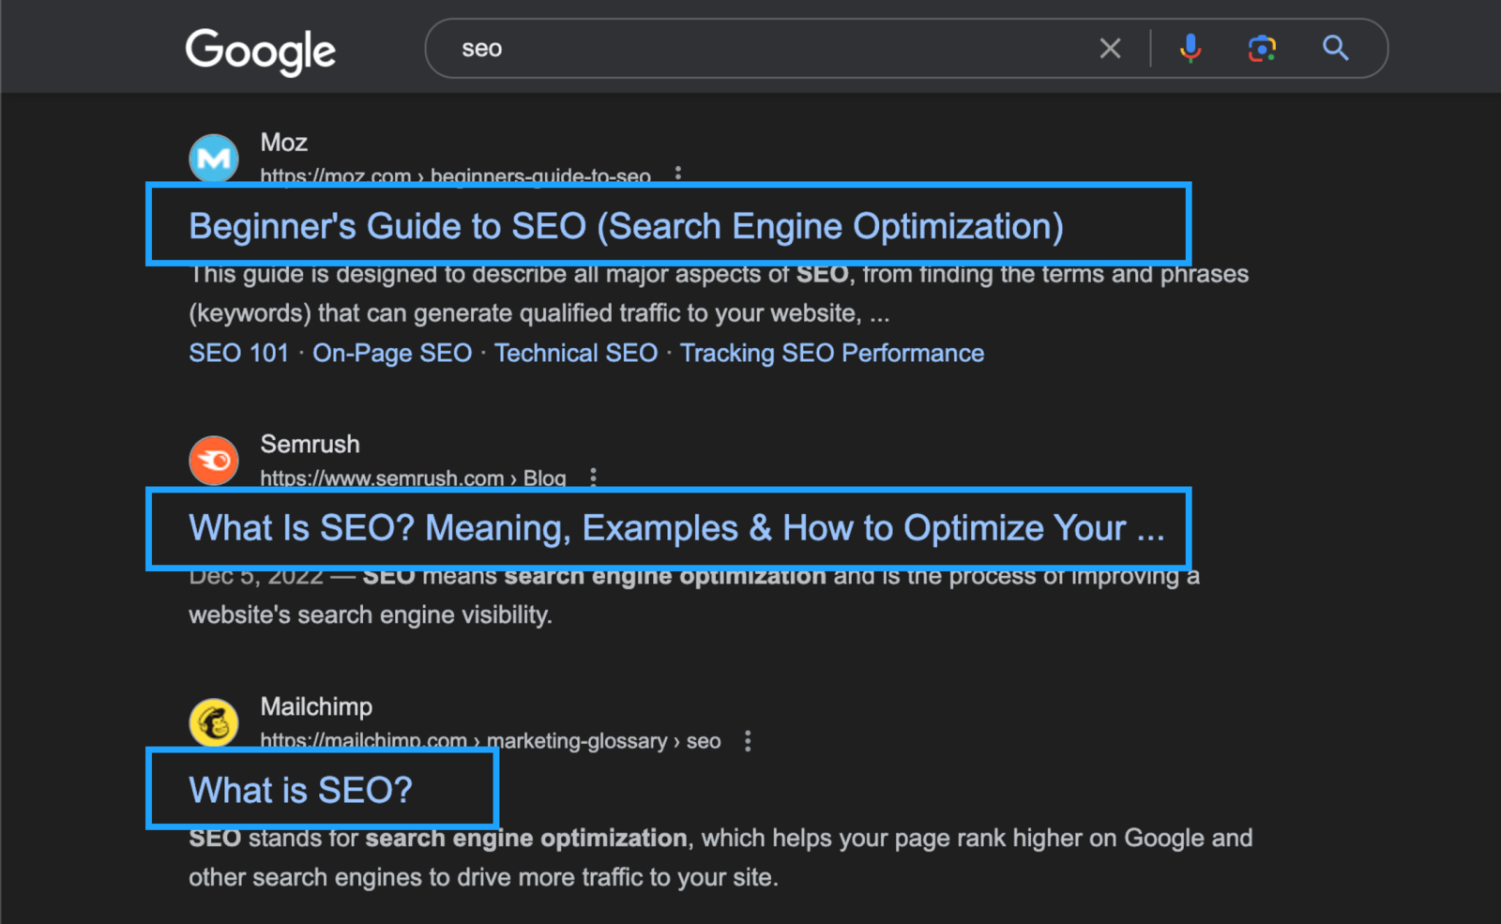The image size is (1501, 924).
Task: Click the microphone icon for voice search
Action: pyautogui.click(x=1190, y=48)
